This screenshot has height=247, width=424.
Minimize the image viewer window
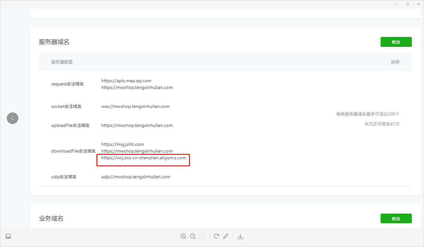[x=397, y=4]
